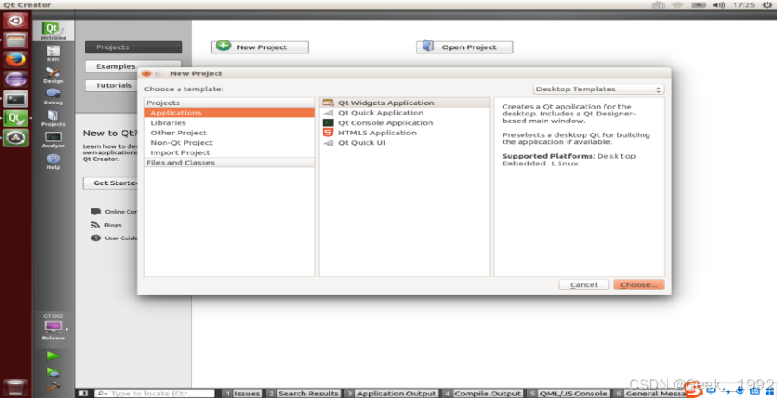Click the Open Project button

465,47
